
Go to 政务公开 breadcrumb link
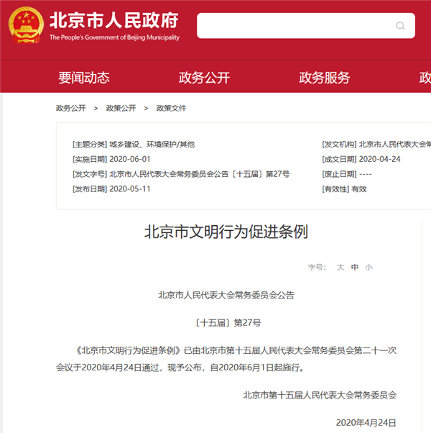point(71,108)
